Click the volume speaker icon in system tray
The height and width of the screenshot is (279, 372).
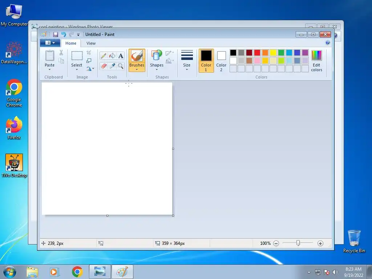[335, 272]
